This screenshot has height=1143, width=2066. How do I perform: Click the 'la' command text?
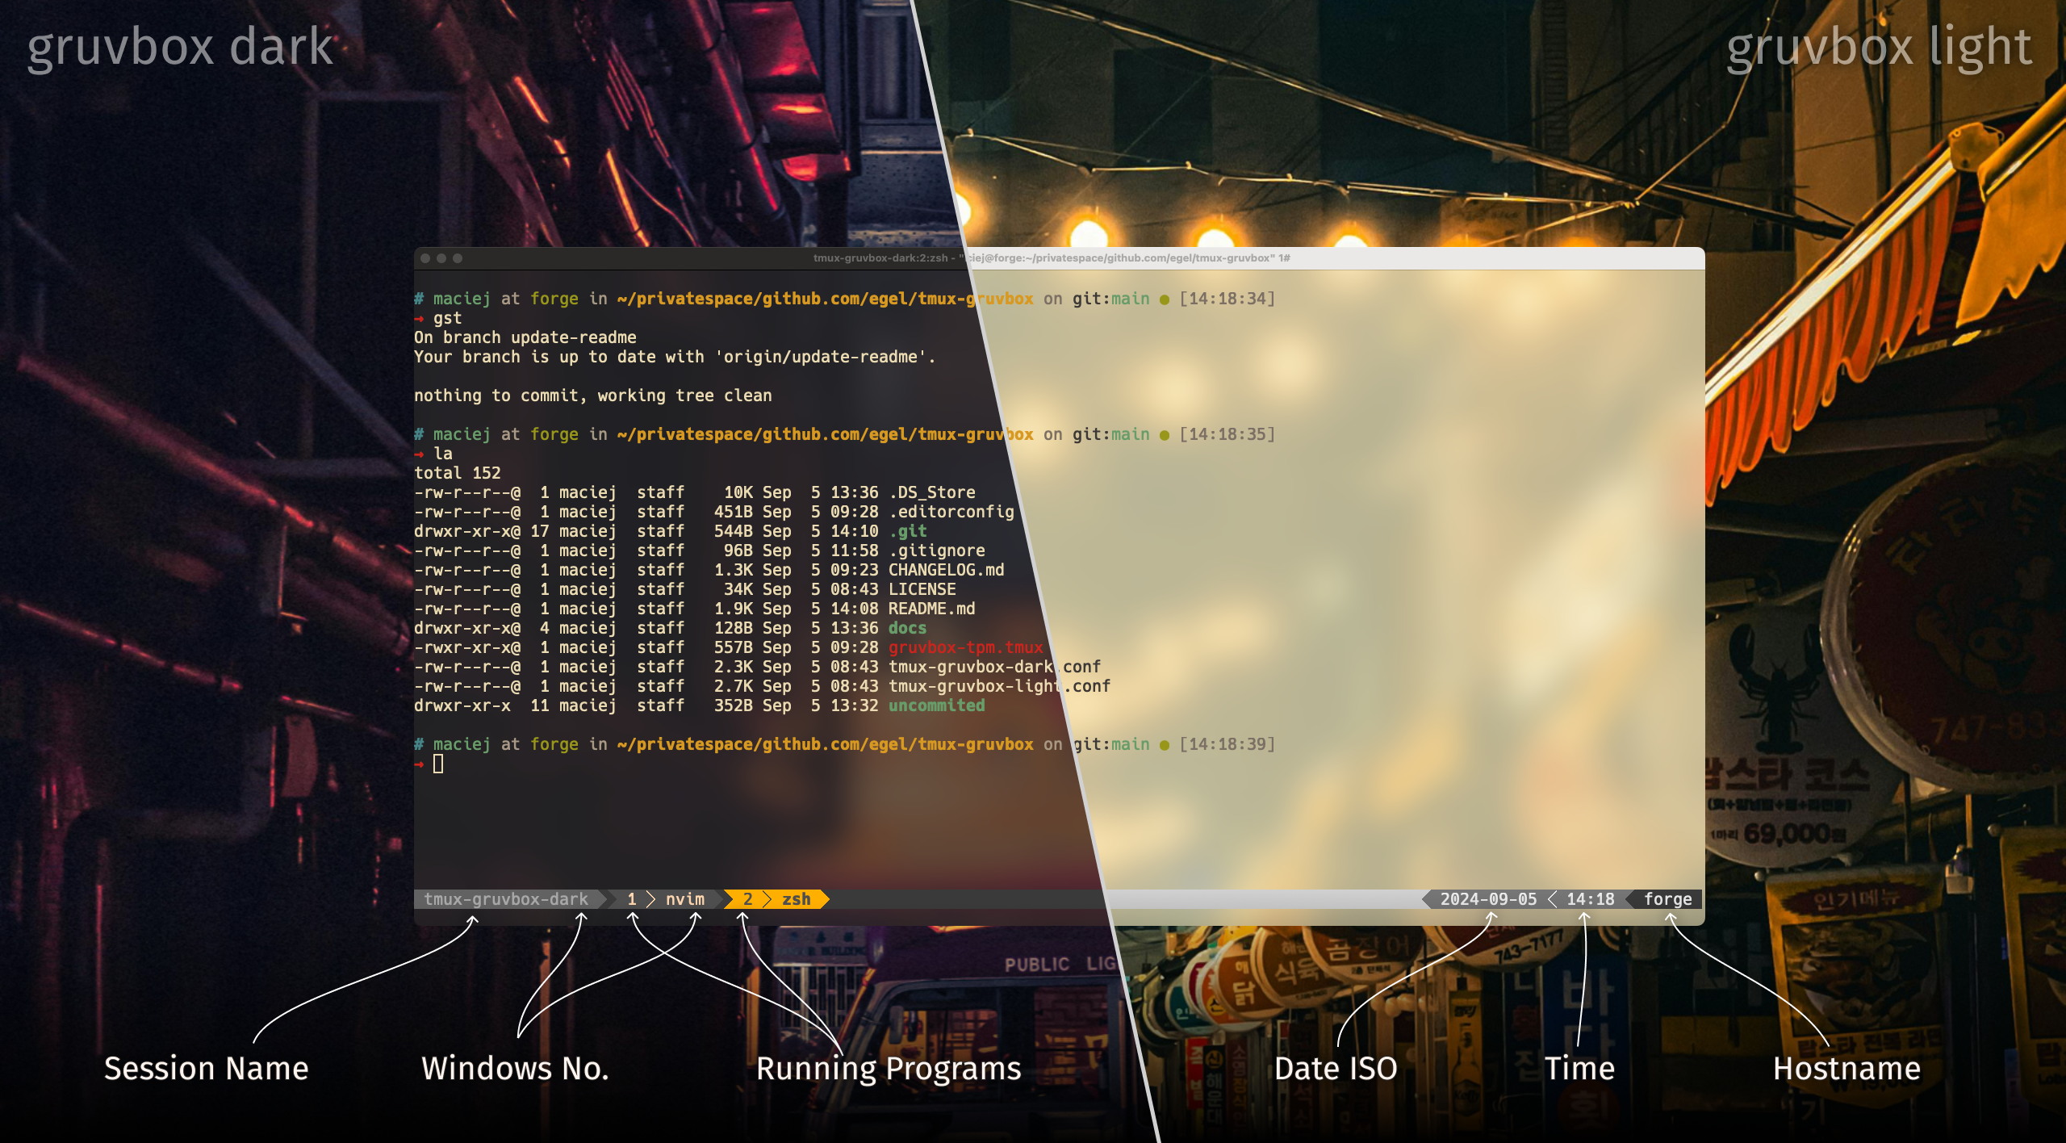click(443, 454)
